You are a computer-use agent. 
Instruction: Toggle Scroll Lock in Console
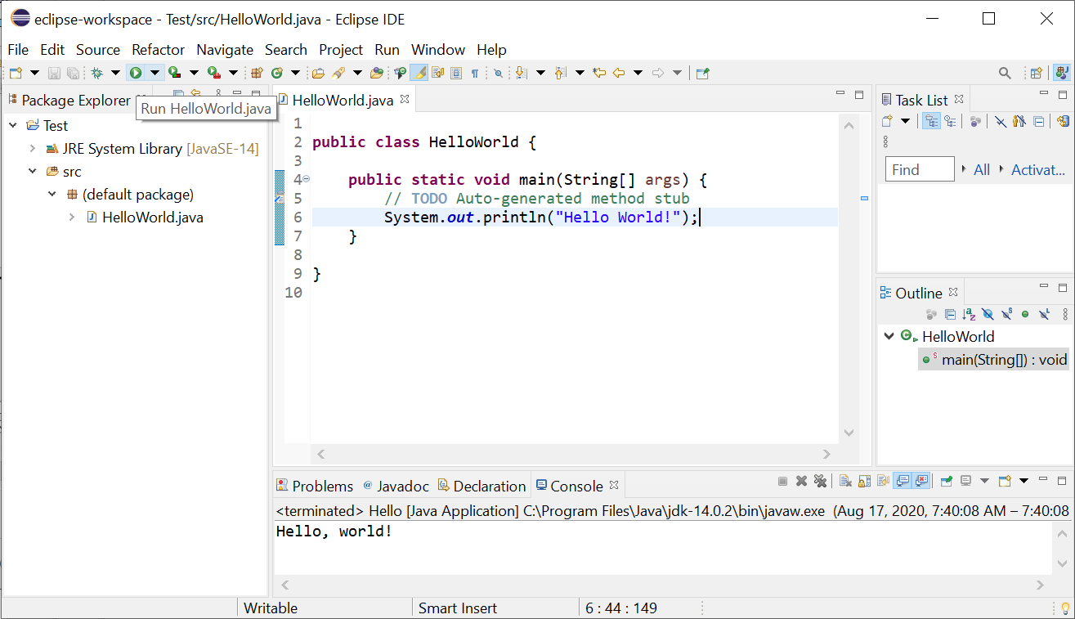(x=864, y=482)
